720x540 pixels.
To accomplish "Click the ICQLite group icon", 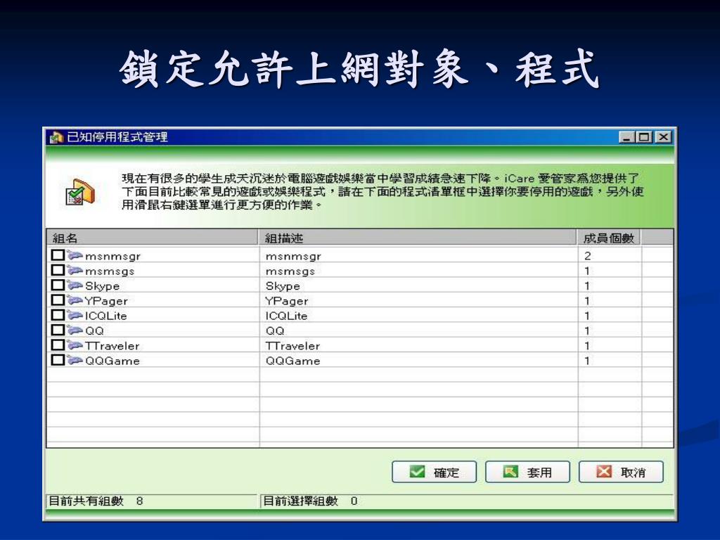I will click(x=75, y=314).
